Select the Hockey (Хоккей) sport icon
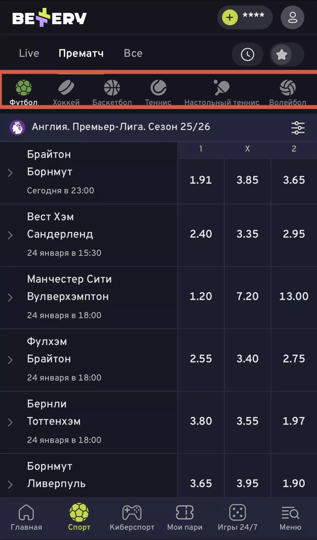 pyautogui.click(x=66, y=88)
